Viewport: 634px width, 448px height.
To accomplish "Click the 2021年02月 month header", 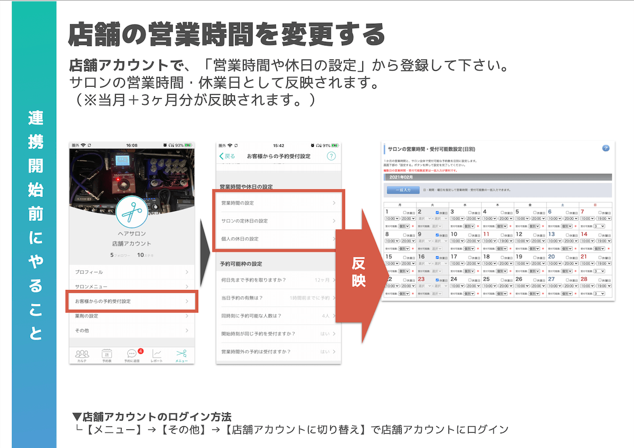I will [498, 178].
